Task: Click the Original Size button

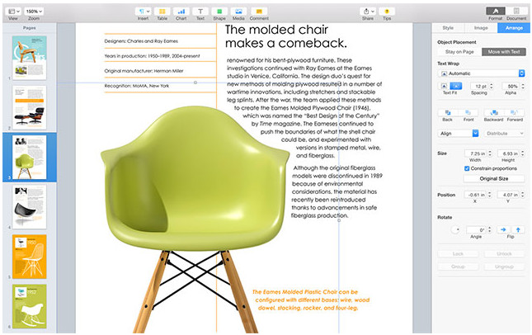Action: tap(494, 178)
